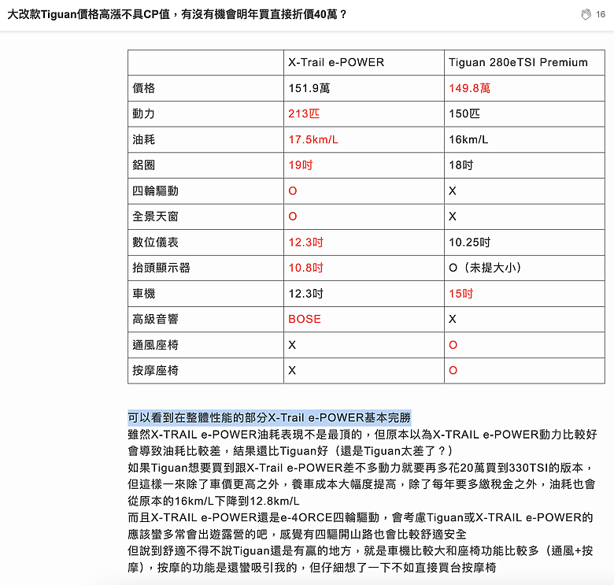Image resolution: width=614 pixels, height=585 pixels.
Task: Click the line starting 雖然X-TRAIL e-POWER油耗表現
Action: click(x=362, y=435)
